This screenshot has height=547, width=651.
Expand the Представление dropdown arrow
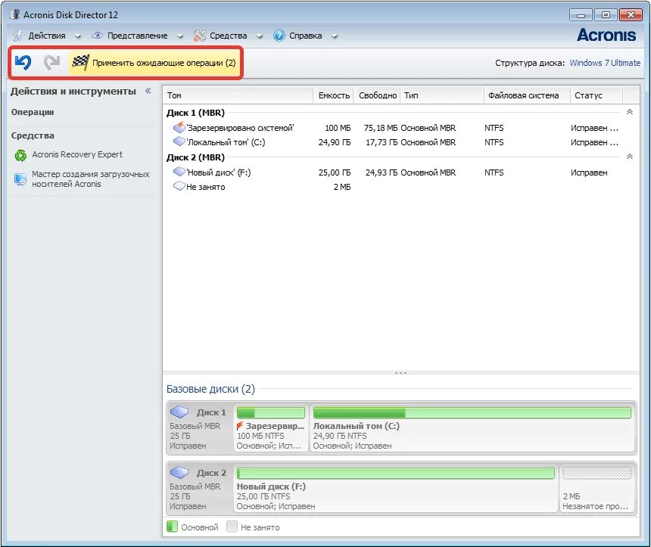(x=179, y=36)
